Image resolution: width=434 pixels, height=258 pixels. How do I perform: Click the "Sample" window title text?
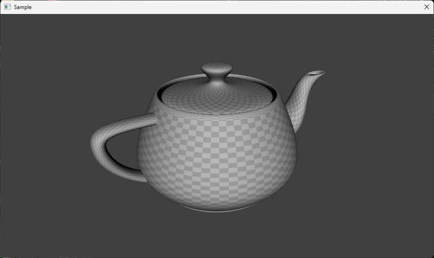pyautogui.click(x=23, y=7)
